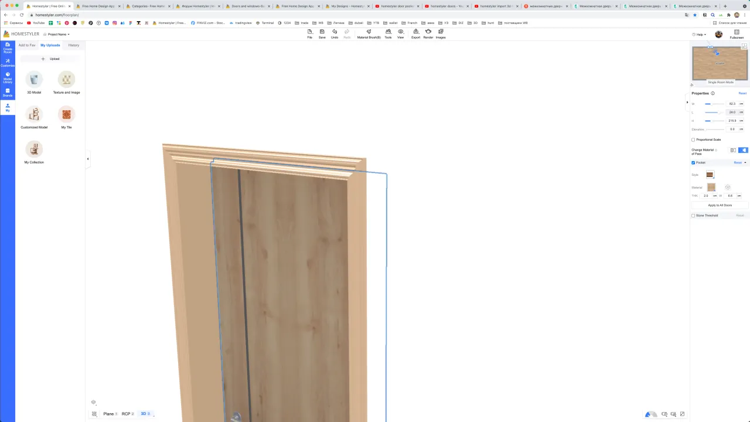Click Create Room sidebar icon
This screenshot has height=422, width=750.
8,47
